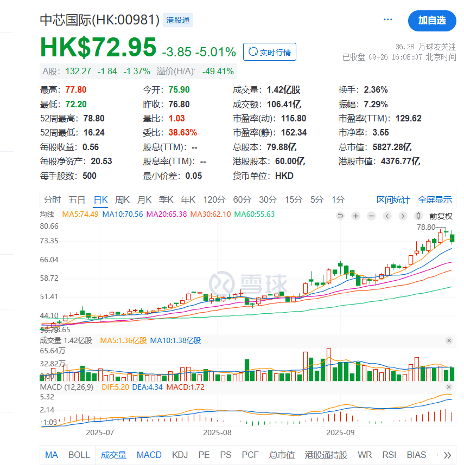Click the MA20:65.38 legend label
The image size is (464, 465).
coord(167,214)
